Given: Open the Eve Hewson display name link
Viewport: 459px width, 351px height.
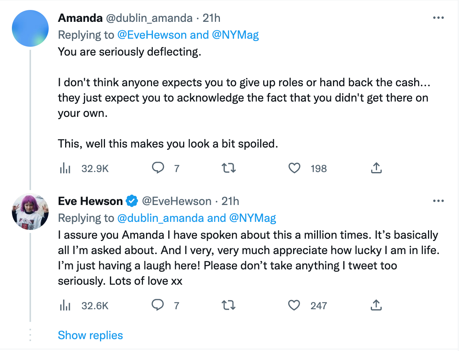Looking at the screenshot, I should pos(90,201).
